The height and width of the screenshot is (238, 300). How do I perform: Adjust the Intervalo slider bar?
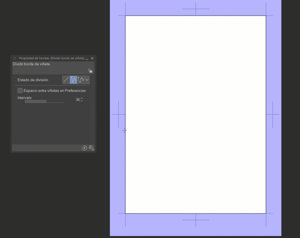point(45,101)
